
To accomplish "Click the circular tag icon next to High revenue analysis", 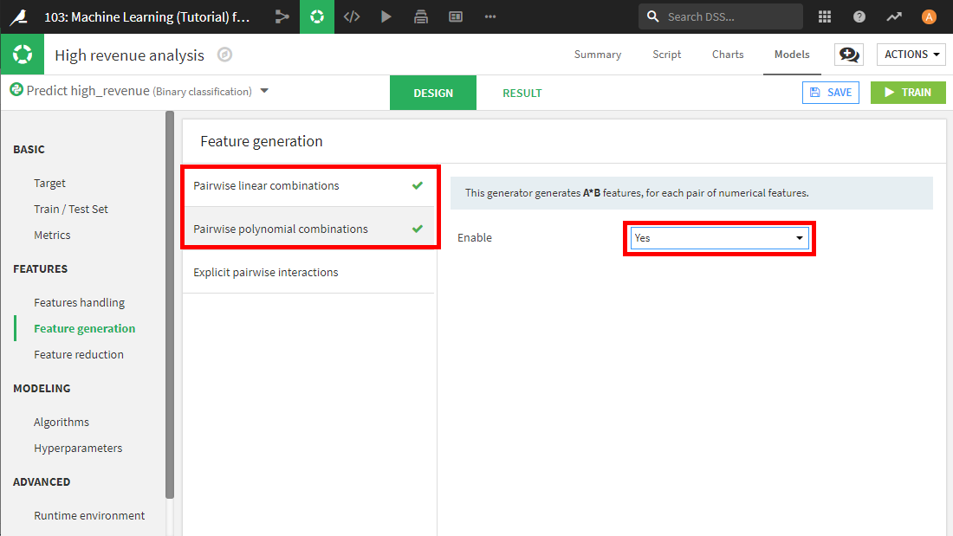I will tap(225, 55).
